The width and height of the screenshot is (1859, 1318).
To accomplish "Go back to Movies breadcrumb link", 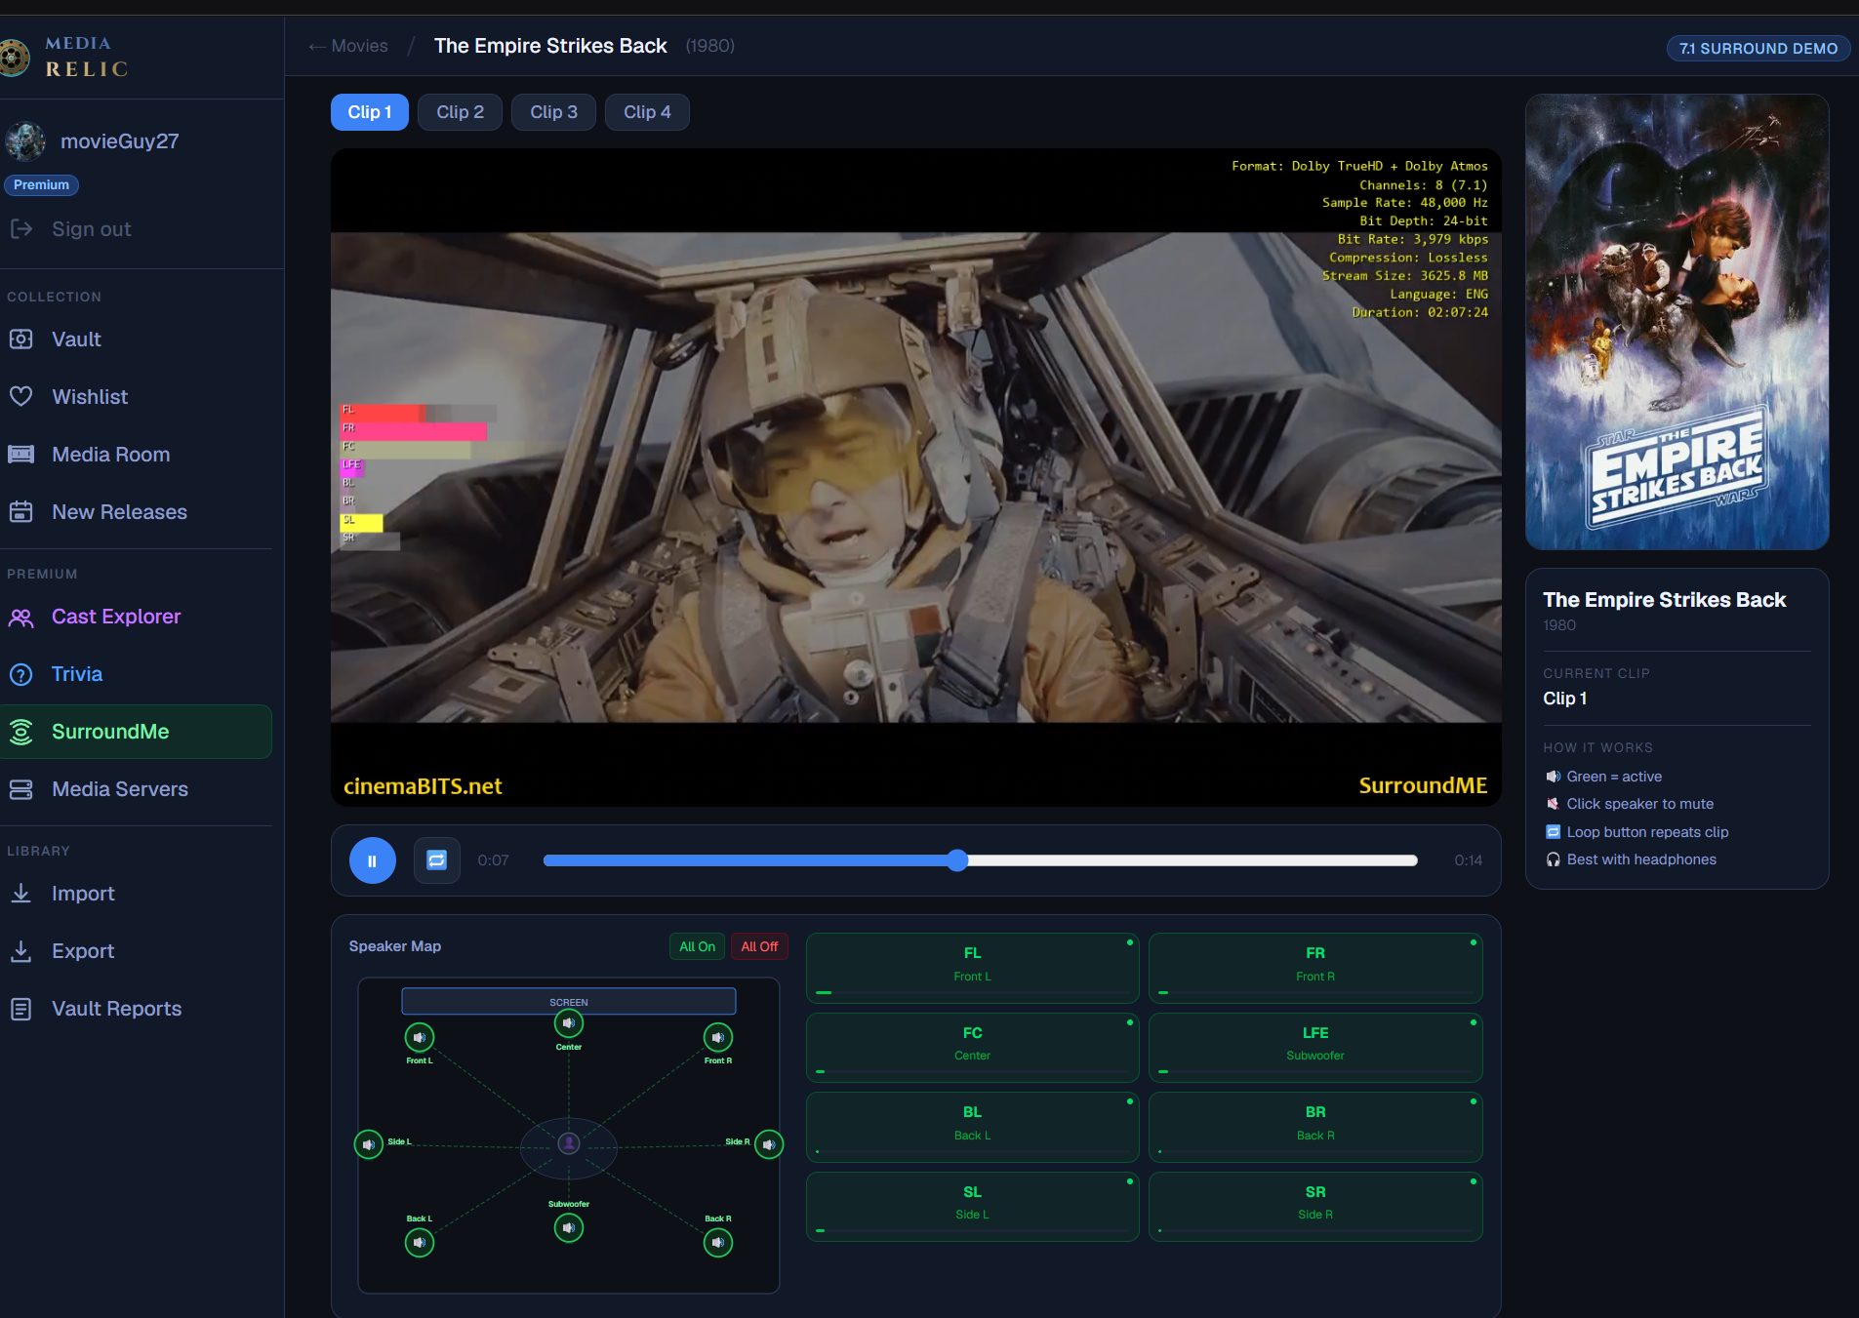I will [x=348, y=46].
